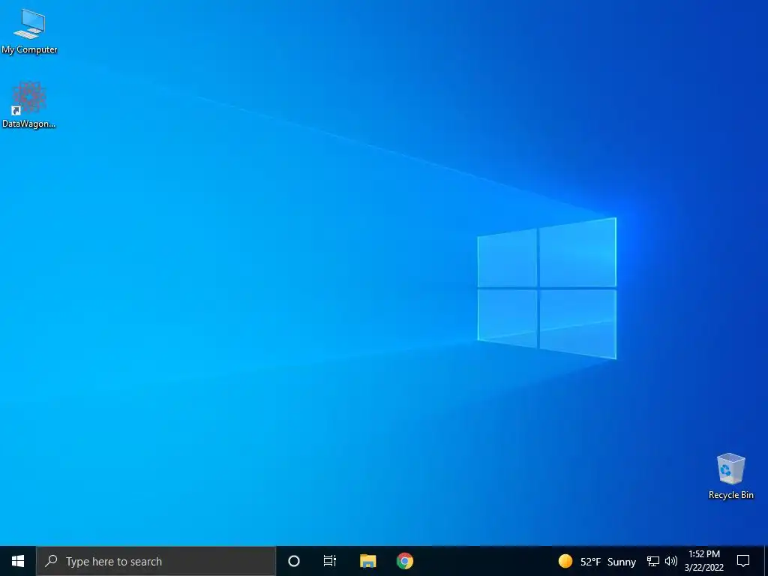
Task: Open the notifications action center
Action: click(x=743, y=561)
